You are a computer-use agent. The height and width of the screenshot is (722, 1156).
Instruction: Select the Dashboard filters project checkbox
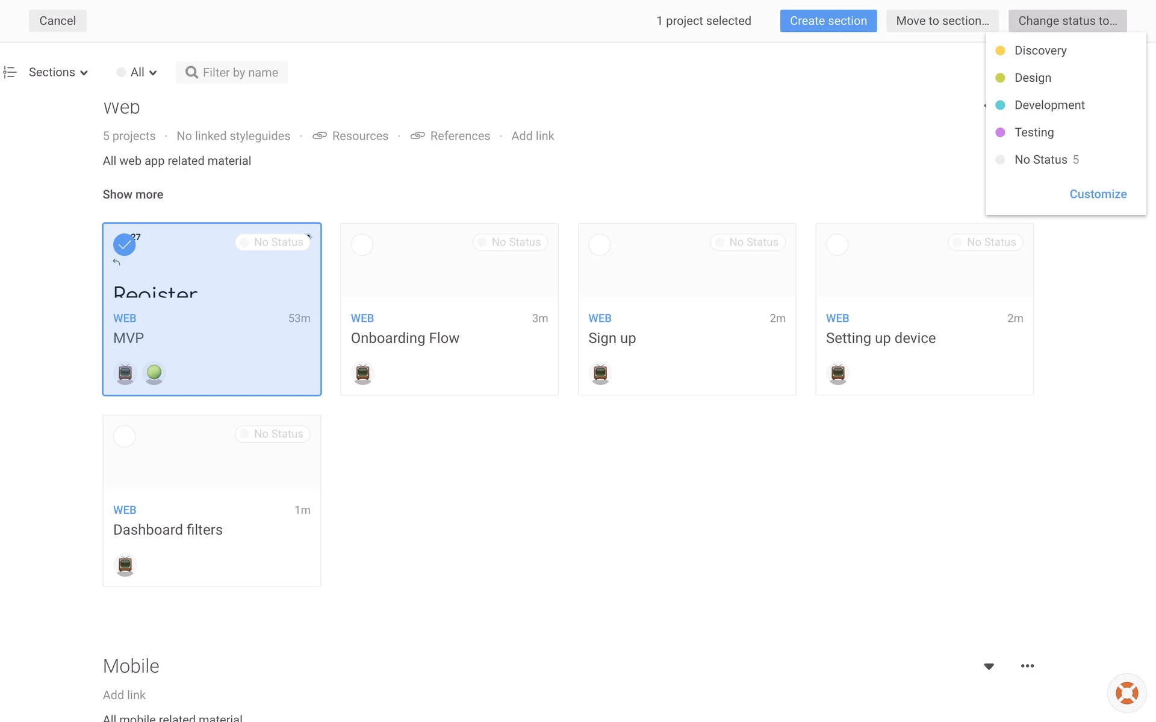125,436
